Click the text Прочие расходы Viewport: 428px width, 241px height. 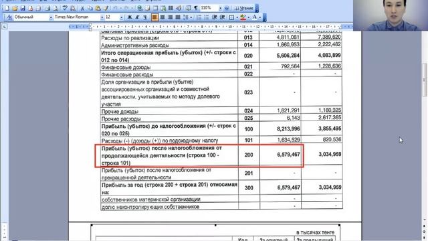(x=121, y=119)
